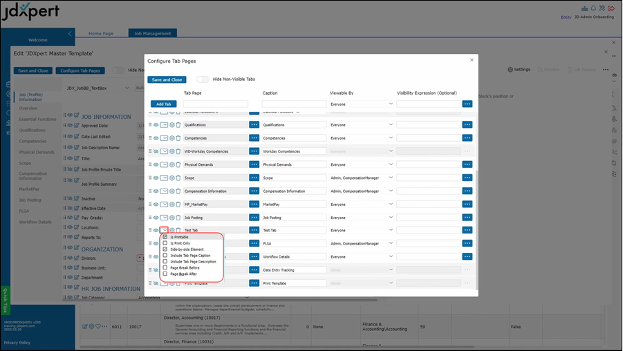623x351 pixels.
Task: Close the Configure Tab Pages dialog with the X
Action: tap(472, 60)
